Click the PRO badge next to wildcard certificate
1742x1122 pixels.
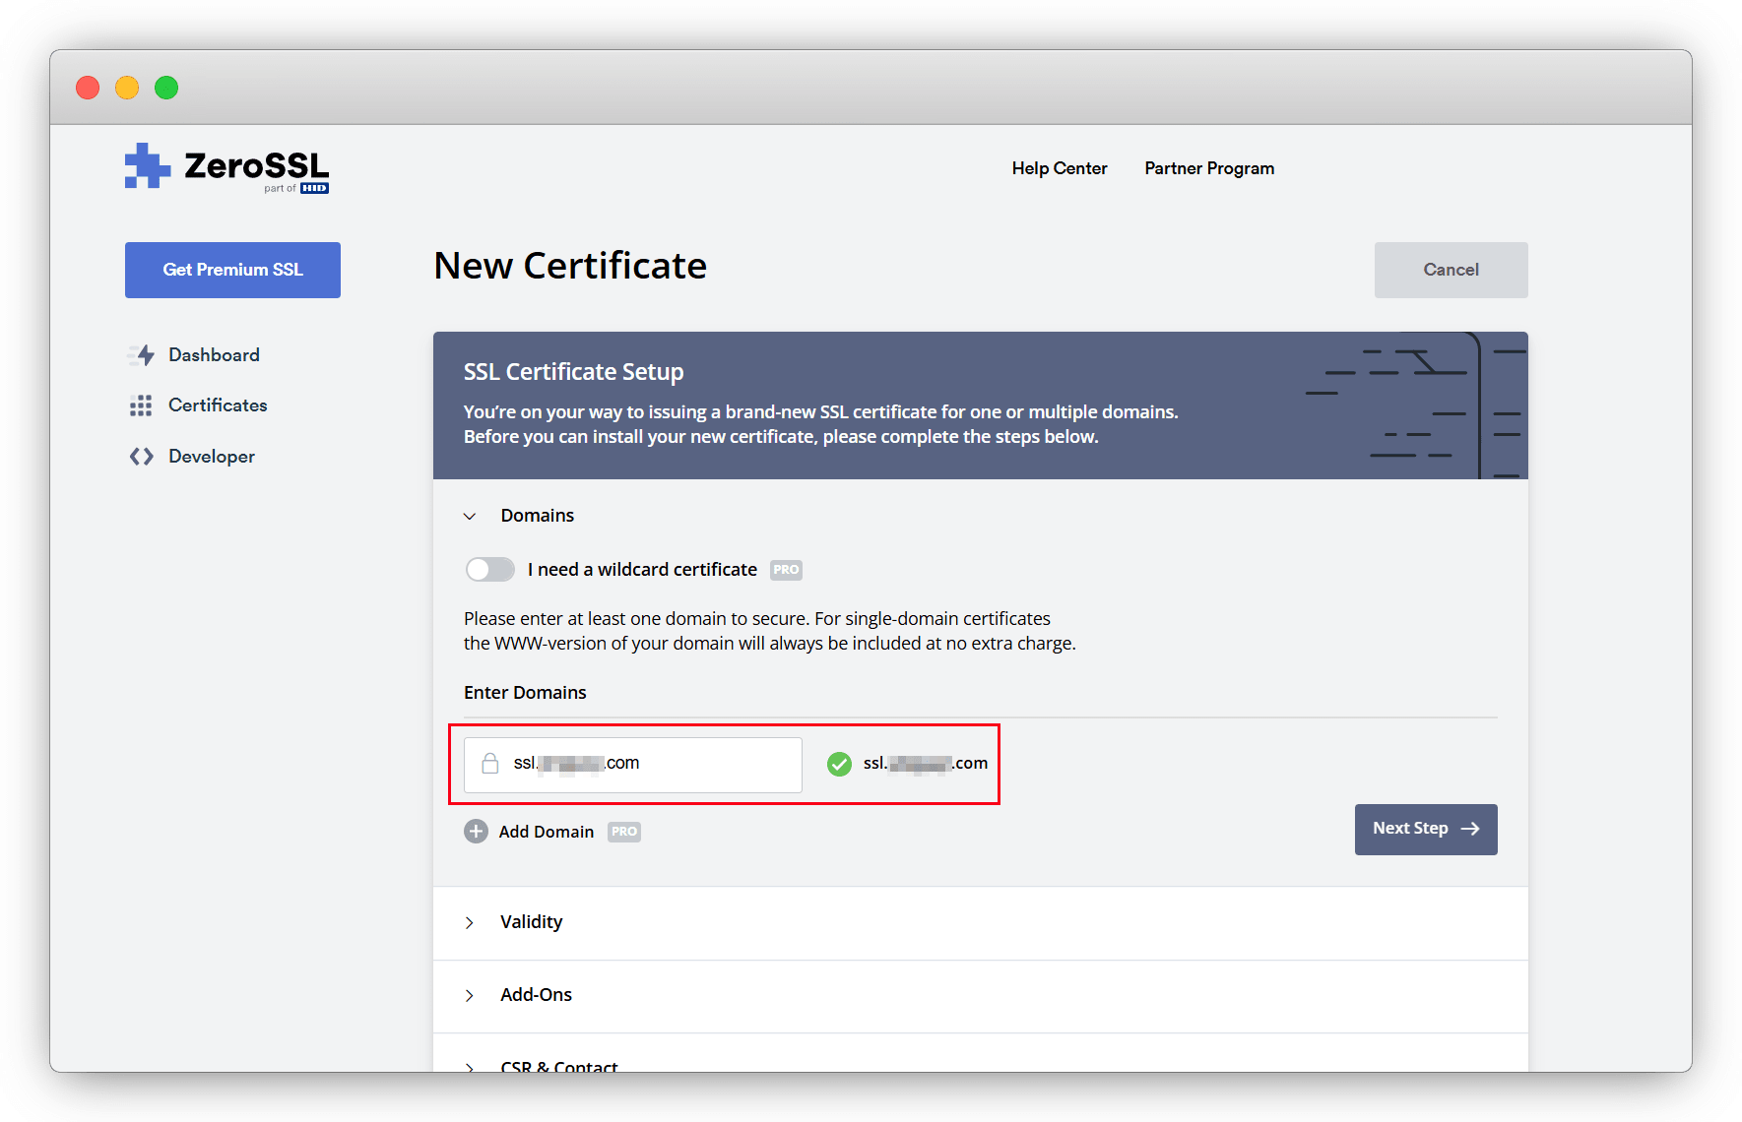(x=786, y=570)
